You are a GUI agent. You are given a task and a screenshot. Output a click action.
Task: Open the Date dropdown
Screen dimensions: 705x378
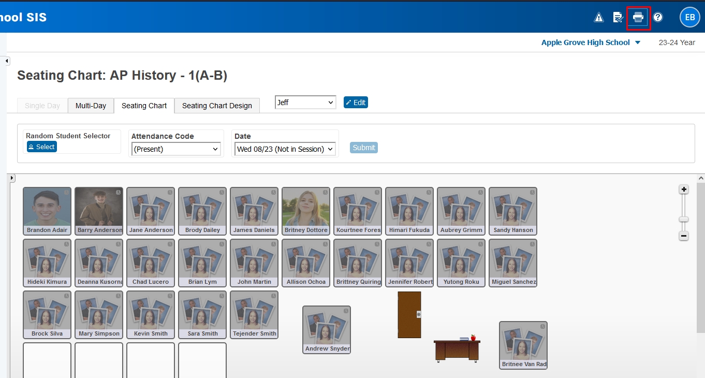(x=285, y=149)
